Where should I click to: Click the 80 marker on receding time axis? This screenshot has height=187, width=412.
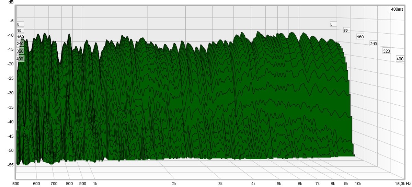click(346, 31)
